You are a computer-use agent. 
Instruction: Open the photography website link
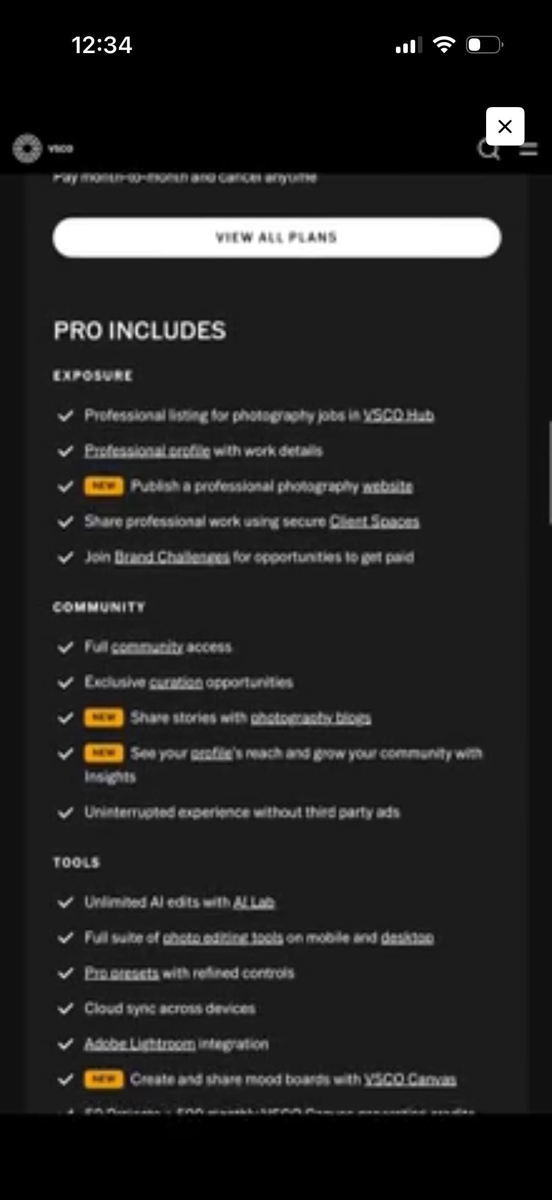point(388,487)
